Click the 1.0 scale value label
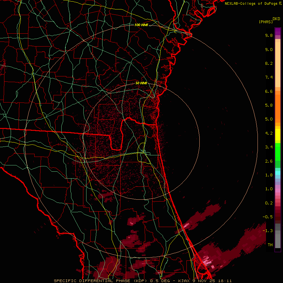 point(269,189)
